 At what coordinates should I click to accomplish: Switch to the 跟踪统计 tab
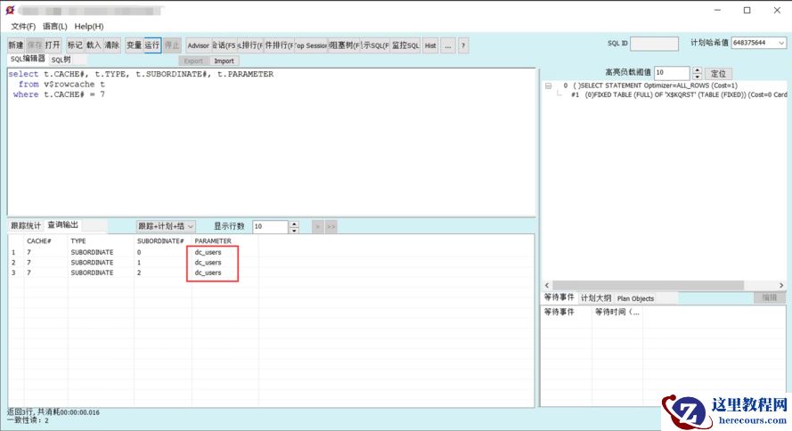click(26, 225)
